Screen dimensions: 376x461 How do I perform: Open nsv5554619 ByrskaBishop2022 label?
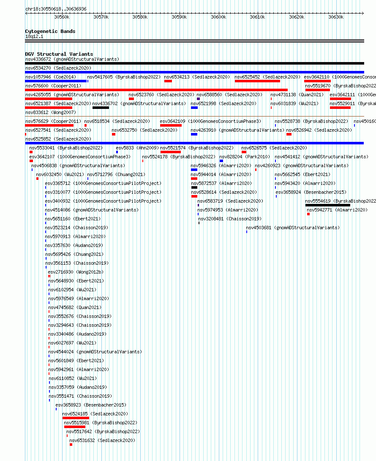click(341, 201)
